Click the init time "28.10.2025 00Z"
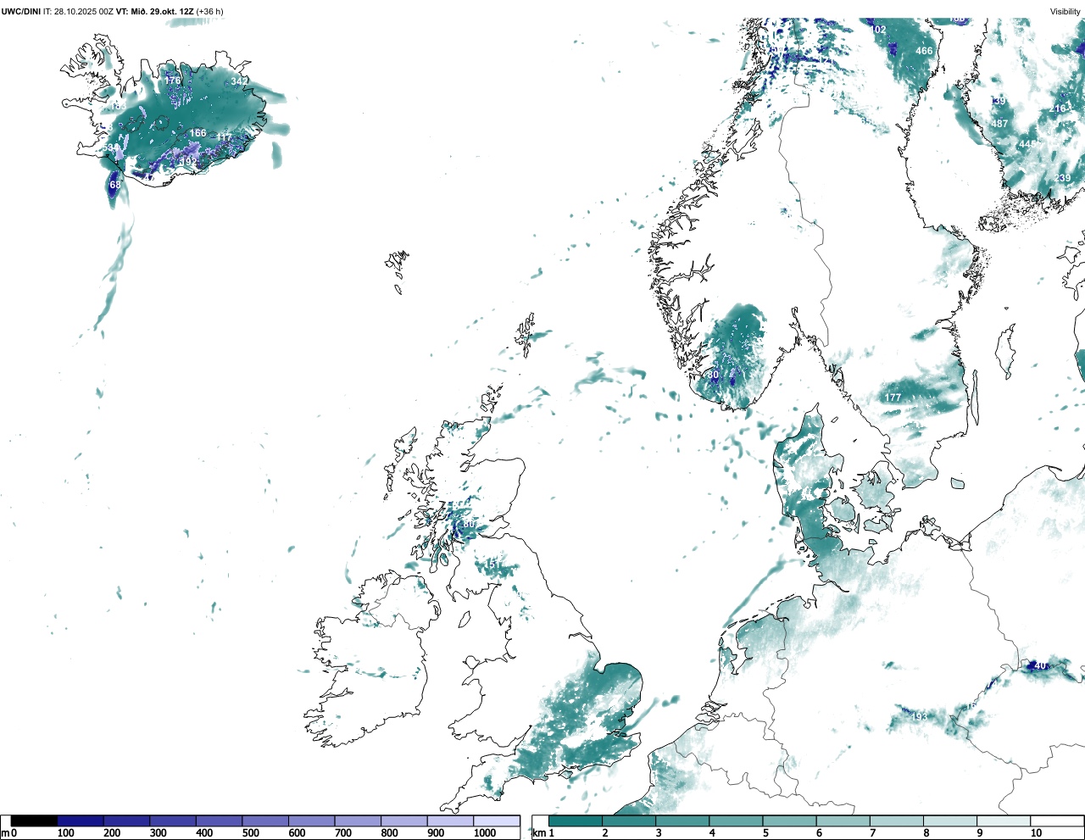 click(x=83, y=11)
